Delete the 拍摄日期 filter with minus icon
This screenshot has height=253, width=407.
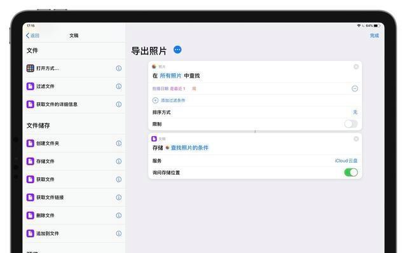[355, 89]
